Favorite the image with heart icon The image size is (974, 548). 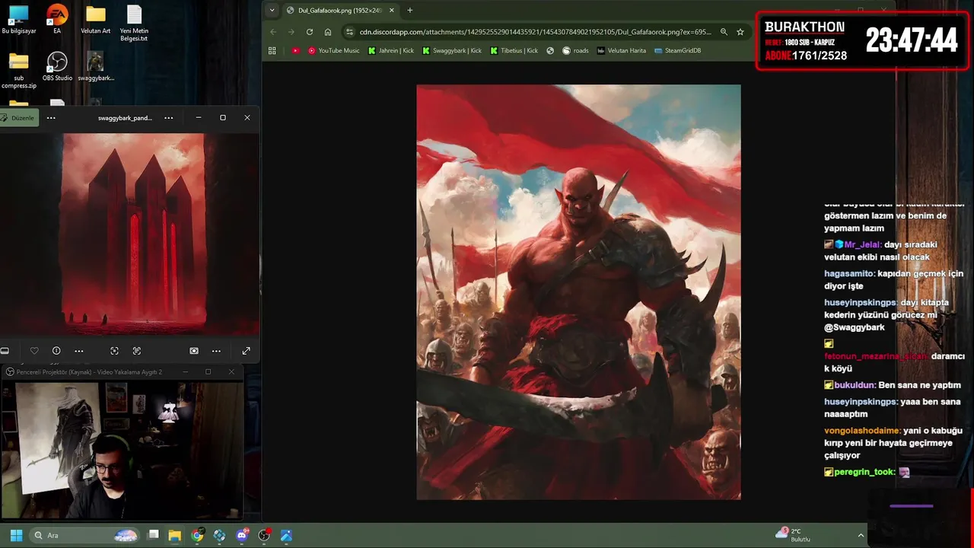(34, 351)
